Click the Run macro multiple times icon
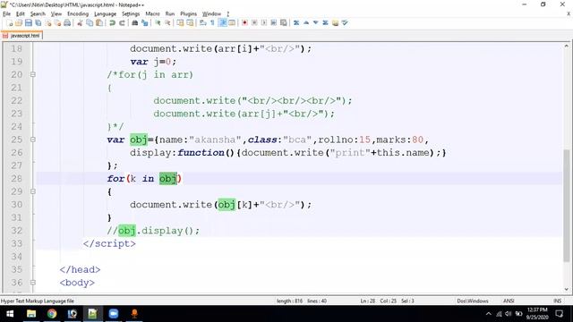 274,23
